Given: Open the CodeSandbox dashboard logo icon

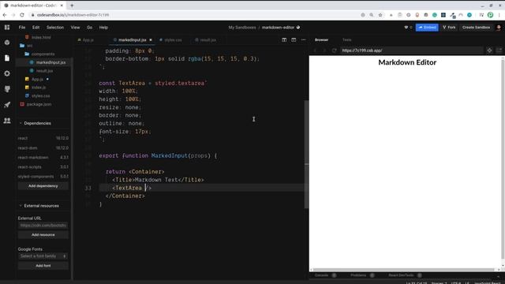Looking at the screenshot, I should [x=7, y=28].
